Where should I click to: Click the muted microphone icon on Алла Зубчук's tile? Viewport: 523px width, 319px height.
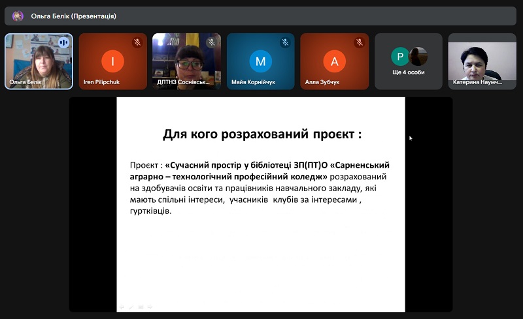359,42
